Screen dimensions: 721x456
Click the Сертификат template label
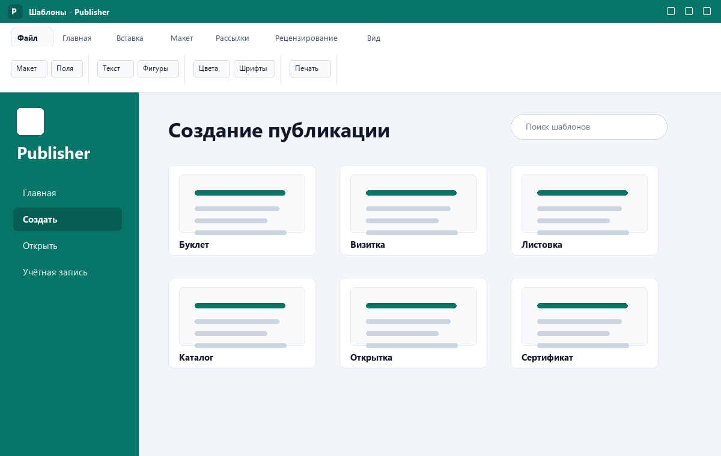pos(547,358)
